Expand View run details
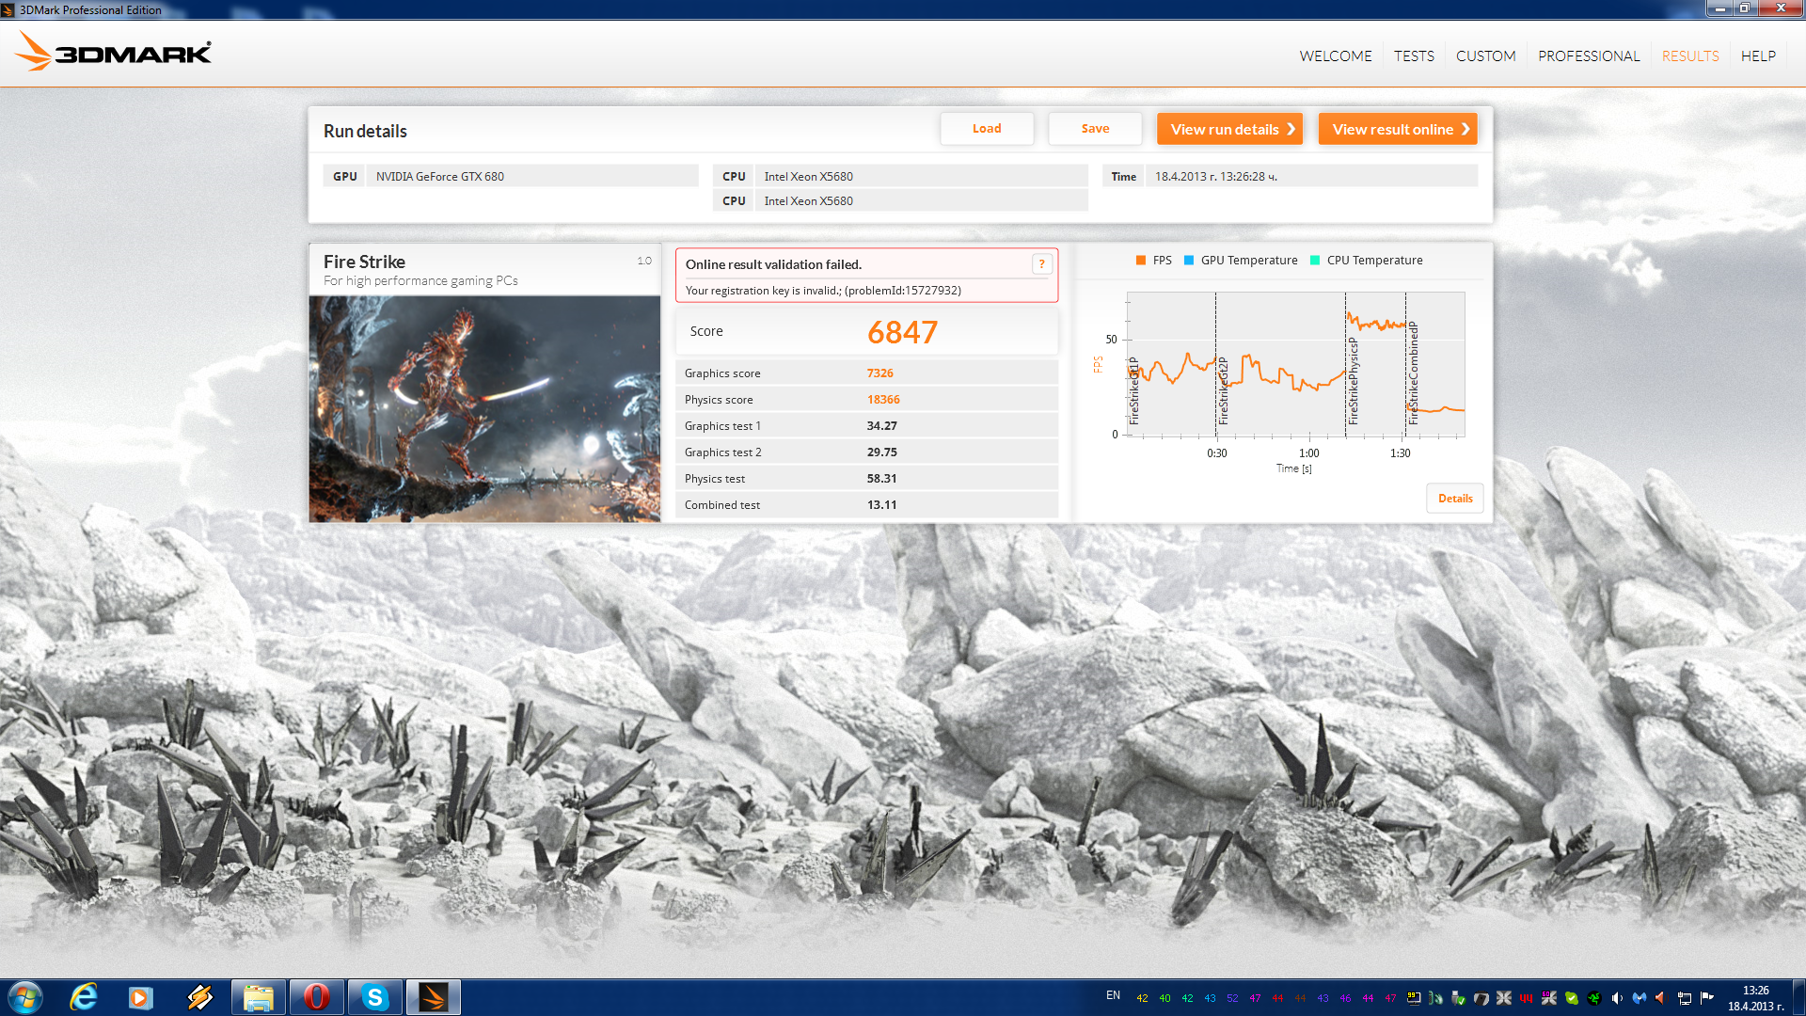This screenshot has width=1806, height=1016. click(1229, 129)
